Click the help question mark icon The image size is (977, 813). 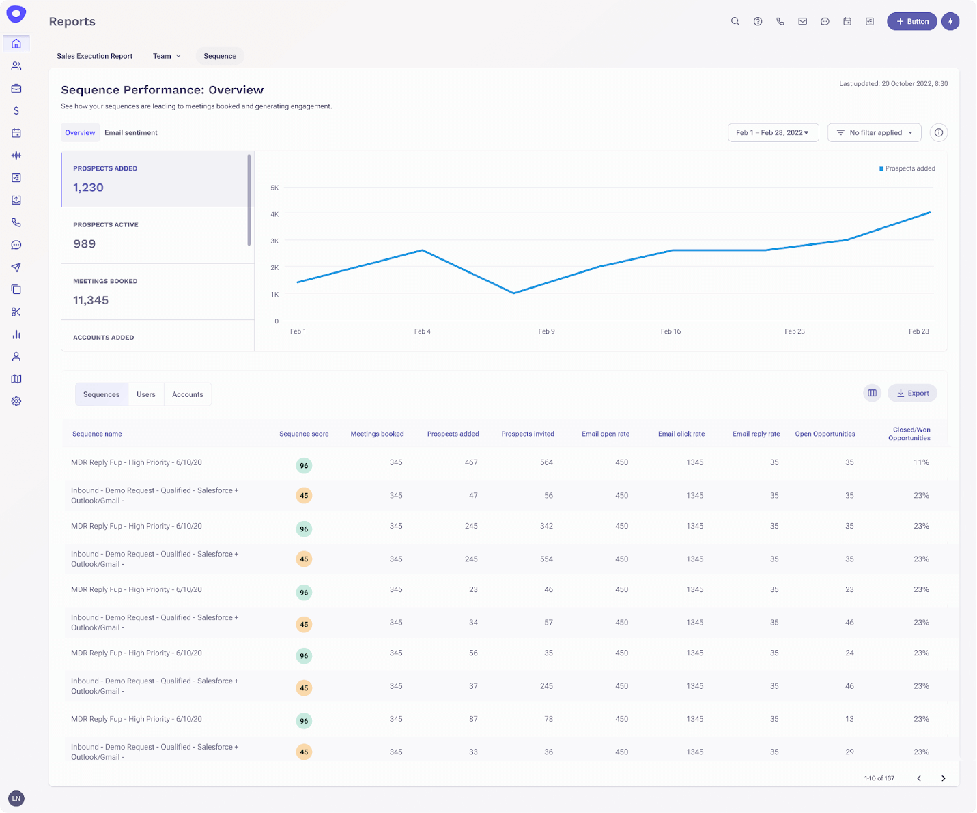[x=757, y=21]
